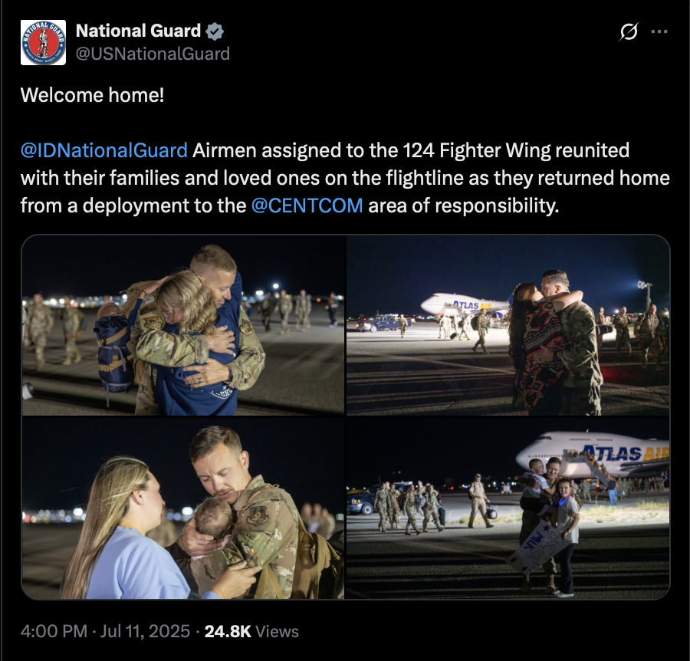690x661 pixels.
Task: Open top-right photo with Atlas Air plane
Action: tap(508, 325)
